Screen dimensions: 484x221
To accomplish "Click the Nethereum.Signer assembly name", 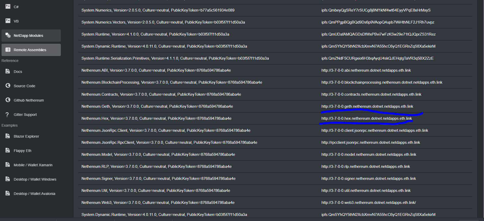I will [x=158, y=179].
